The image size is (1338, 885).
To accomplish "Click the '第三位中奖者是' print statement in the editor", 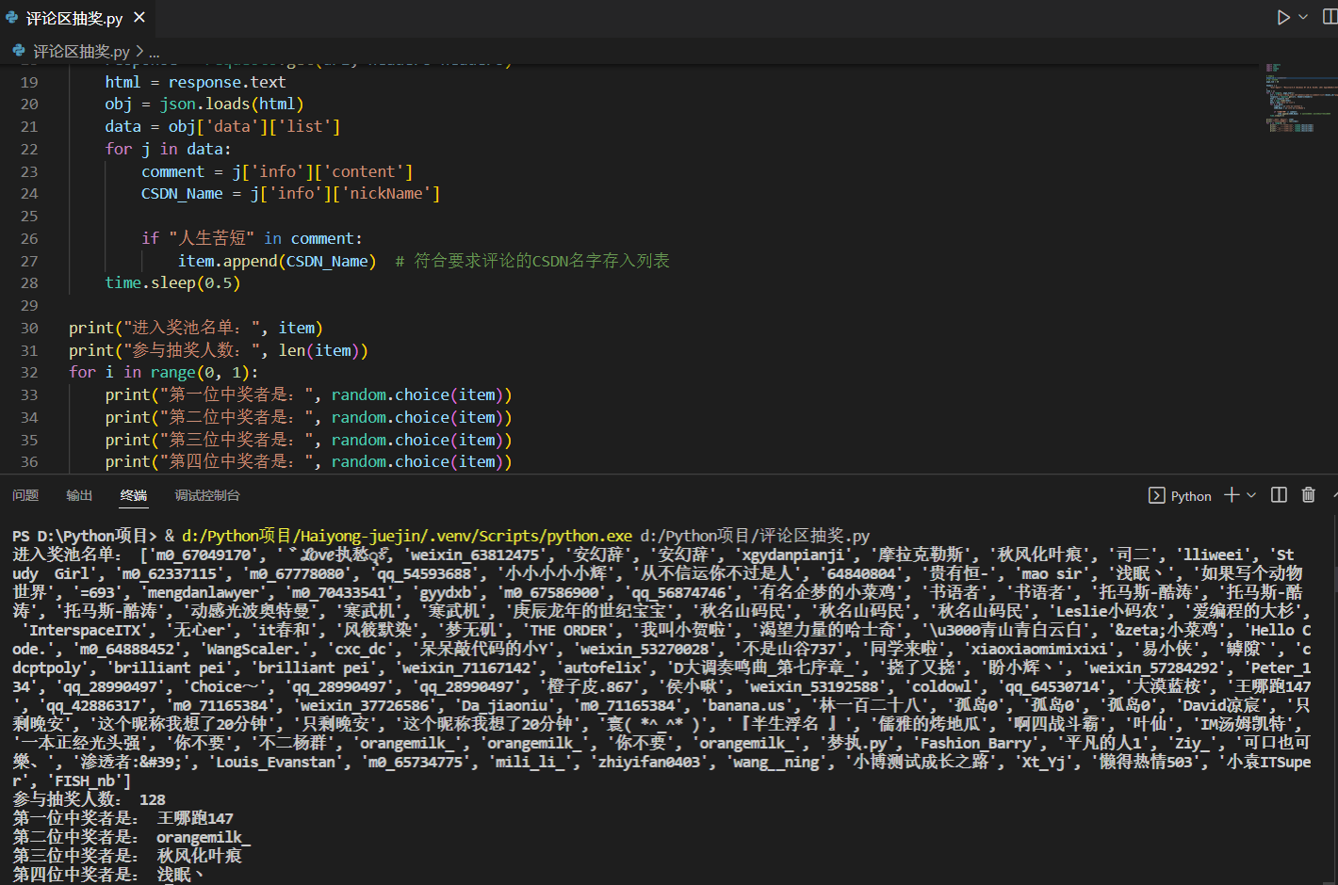I will coord(308,440).
